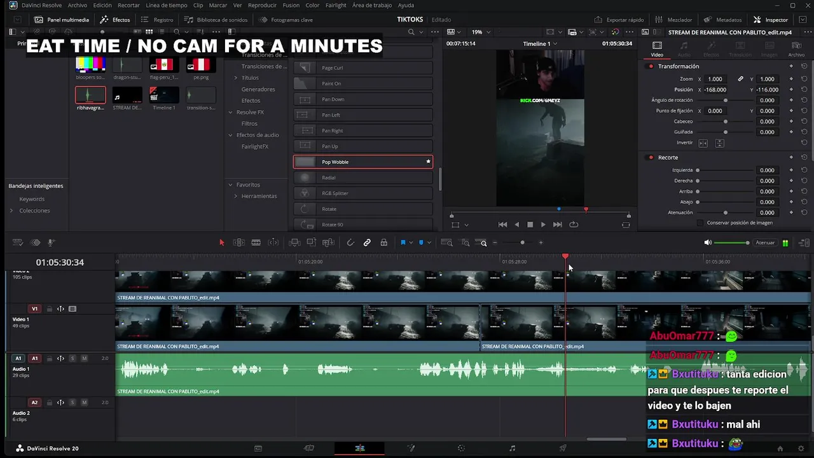Click the viewer play forward button
Viewport: 814px width, 458px height.
tap(542, 225)
